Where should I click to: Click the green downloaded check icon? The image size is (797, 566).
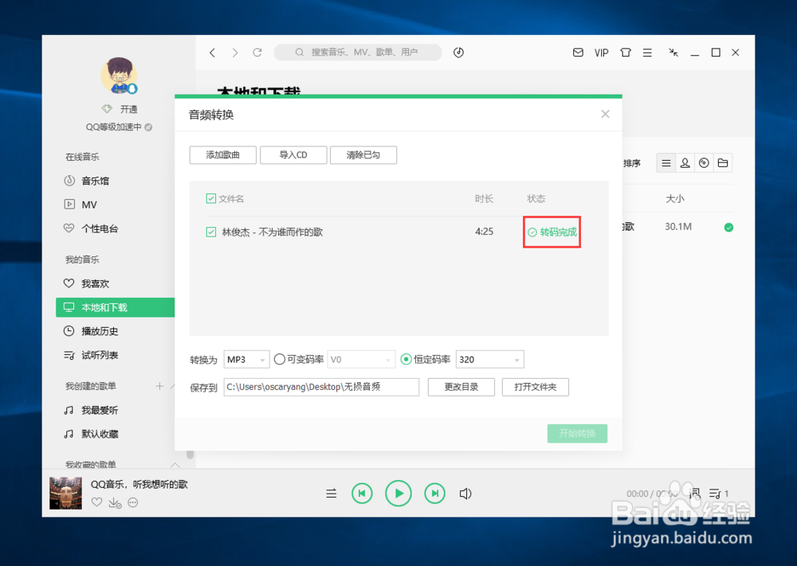[x=728, y=228]
